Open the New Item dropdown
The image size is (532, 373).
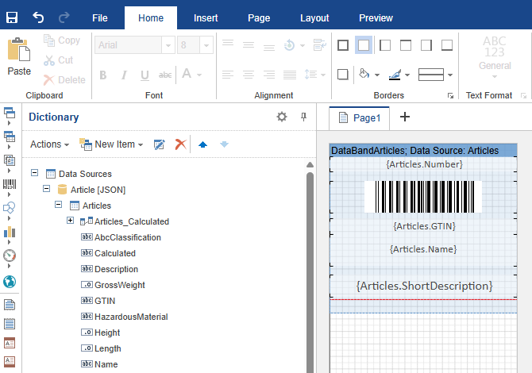(111, 144)
